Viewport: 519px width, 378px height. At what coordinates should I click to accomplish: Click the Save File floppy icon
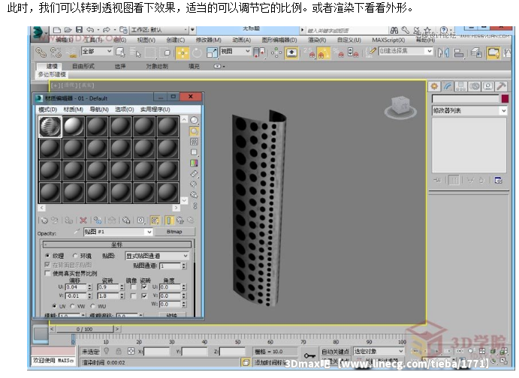coord(79,30)
